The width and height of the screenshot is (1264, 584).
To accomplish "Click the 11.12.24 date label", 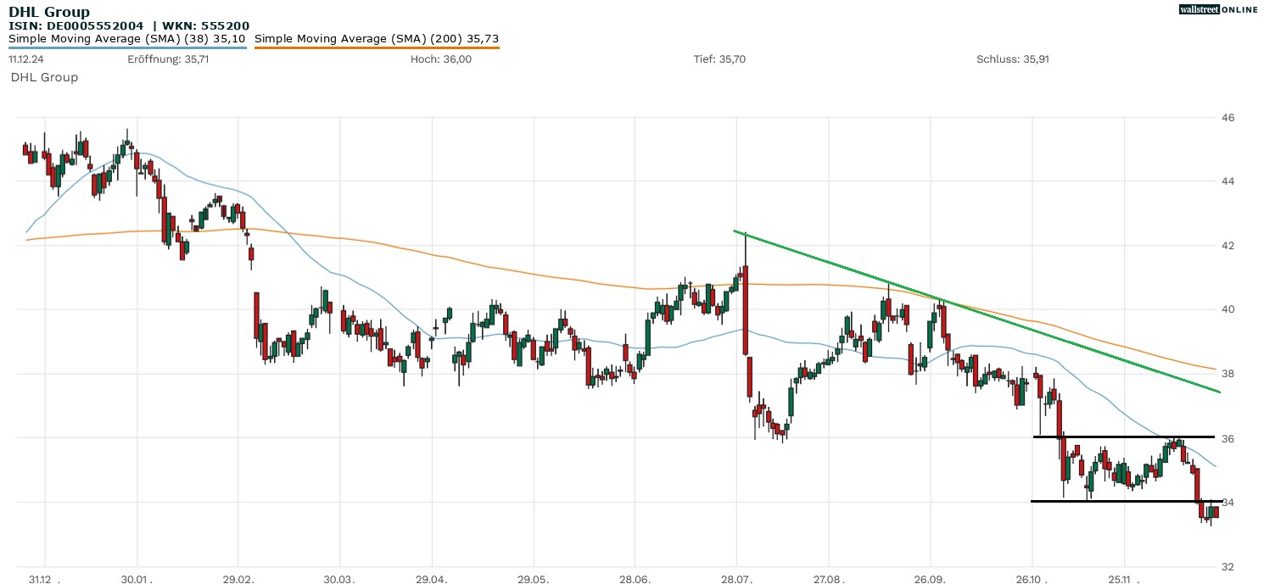I will click(26, 59).
